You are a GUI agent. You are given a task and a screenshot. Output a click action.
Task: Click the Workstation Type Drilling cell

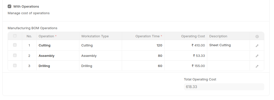(100, 66)
